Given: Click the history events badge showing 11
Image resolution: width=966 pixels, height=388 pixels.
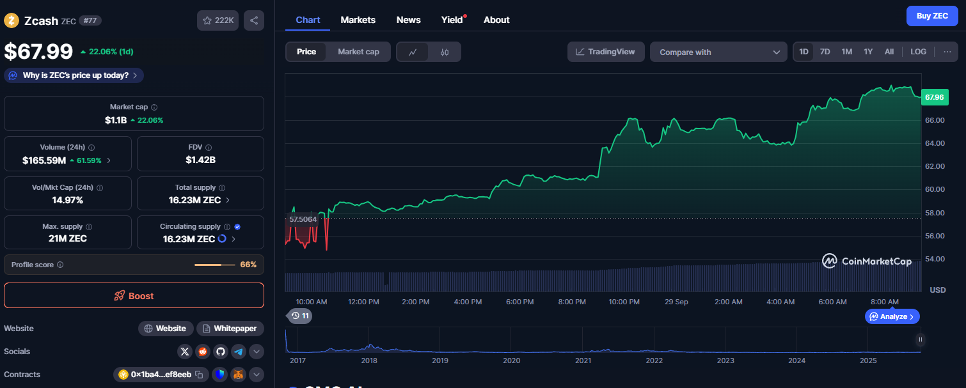Looking at the screenshot, I should click(x=300, y=316).
